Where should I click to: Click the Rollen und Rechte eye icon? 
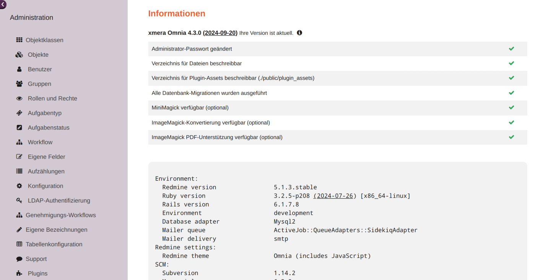[19, 98]
